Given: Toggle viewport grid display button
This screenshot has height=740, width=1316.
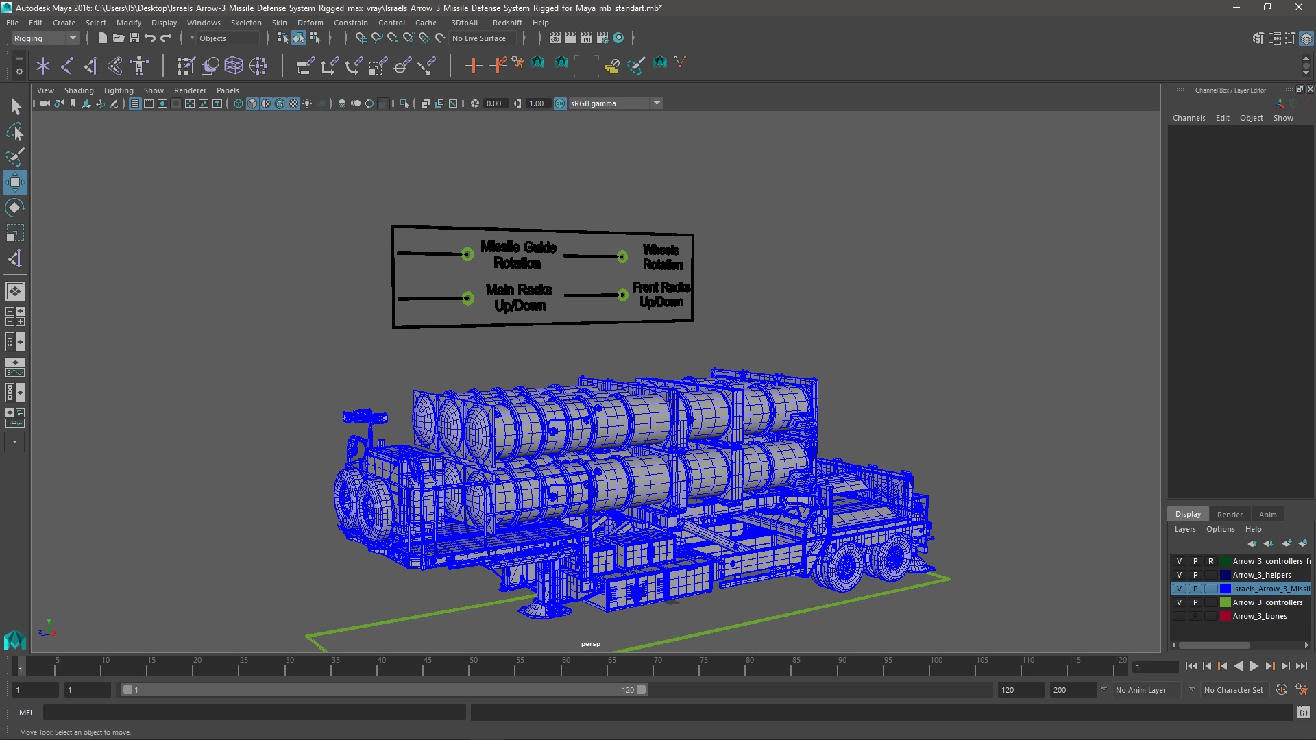Looking at the screenshot, I should (135, 103).
